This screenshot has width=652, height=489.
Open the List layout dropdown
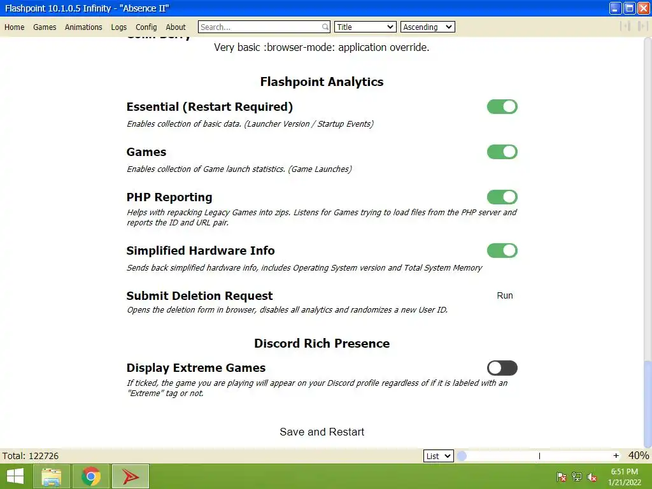pos(438,456)
